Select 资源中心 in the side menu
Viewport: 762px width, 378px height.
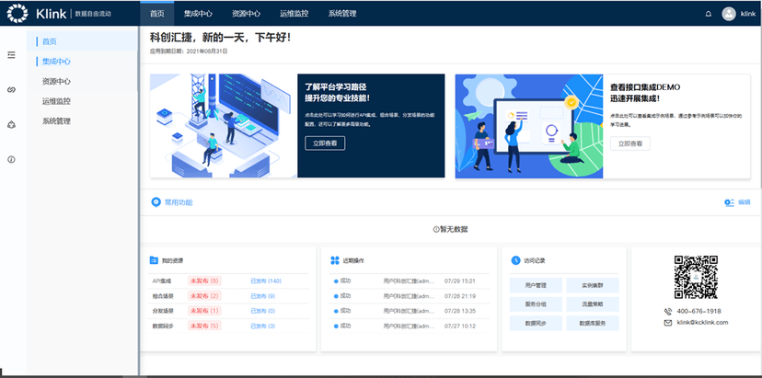tap(56, 81)
